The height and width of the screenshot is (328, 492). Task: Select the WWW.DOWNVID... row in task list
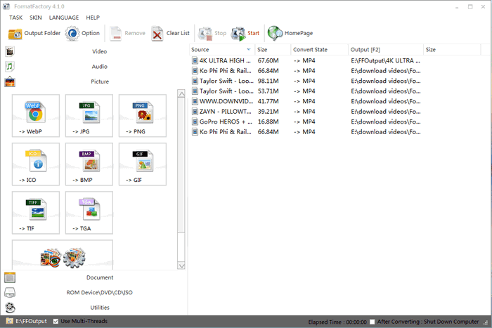[306, 101]
